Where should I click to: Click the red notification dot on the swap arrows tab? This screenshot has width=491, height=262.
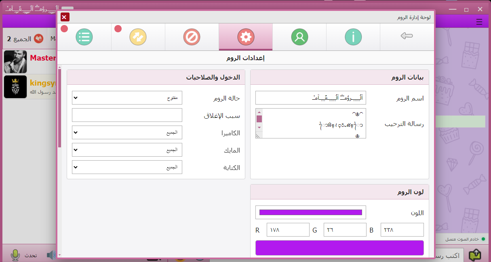(x=118, y=29)
